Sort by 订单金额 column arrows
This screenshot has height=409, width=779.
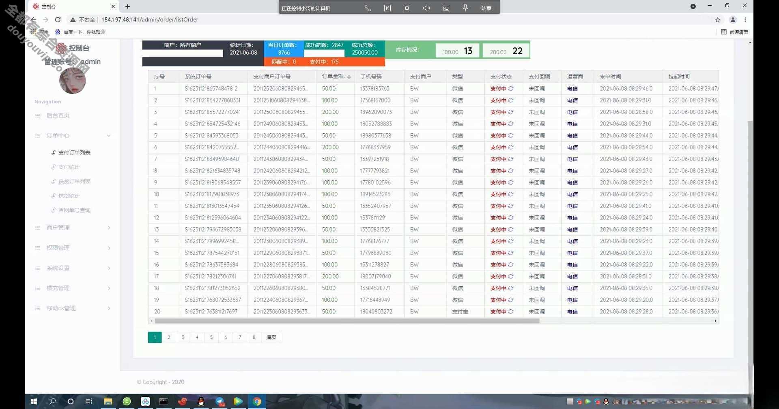(349, 77)
